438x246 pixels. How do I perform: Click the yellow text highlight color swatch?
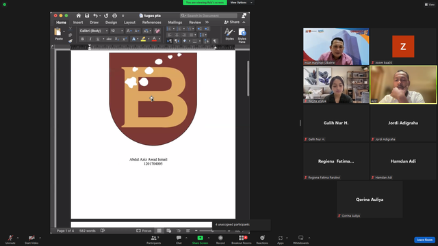[x=143, y=39]
